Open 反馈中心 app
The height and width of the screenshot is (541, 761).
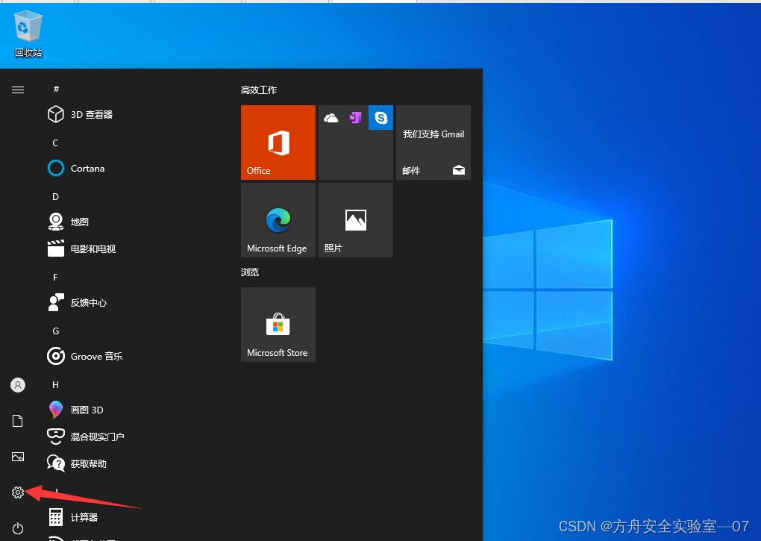coord(77,303)
